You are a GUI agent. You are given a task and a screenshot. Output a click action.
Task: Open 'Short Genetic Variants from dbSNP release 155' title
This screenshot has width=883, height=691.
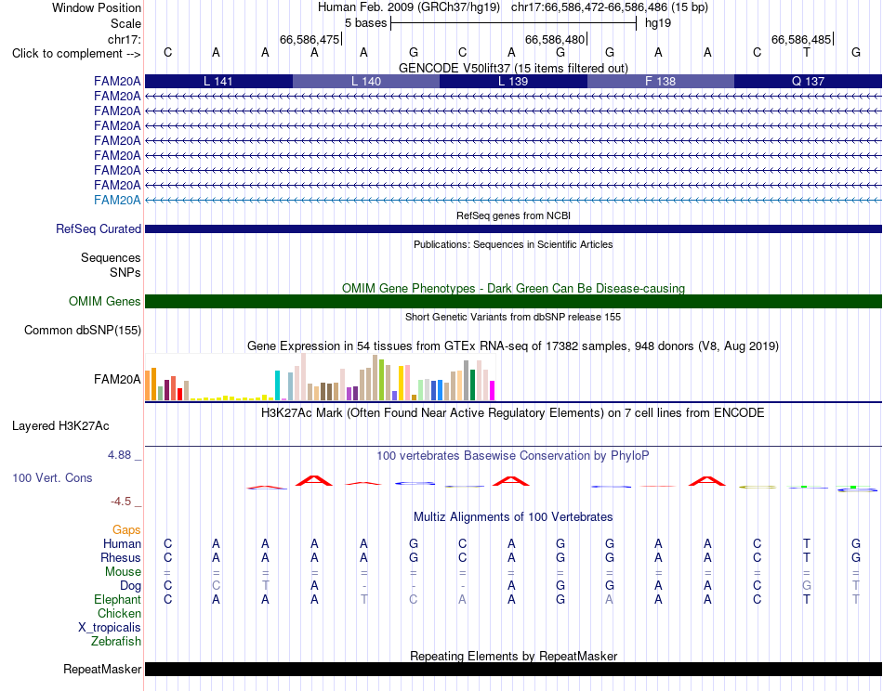click(513, 317)
